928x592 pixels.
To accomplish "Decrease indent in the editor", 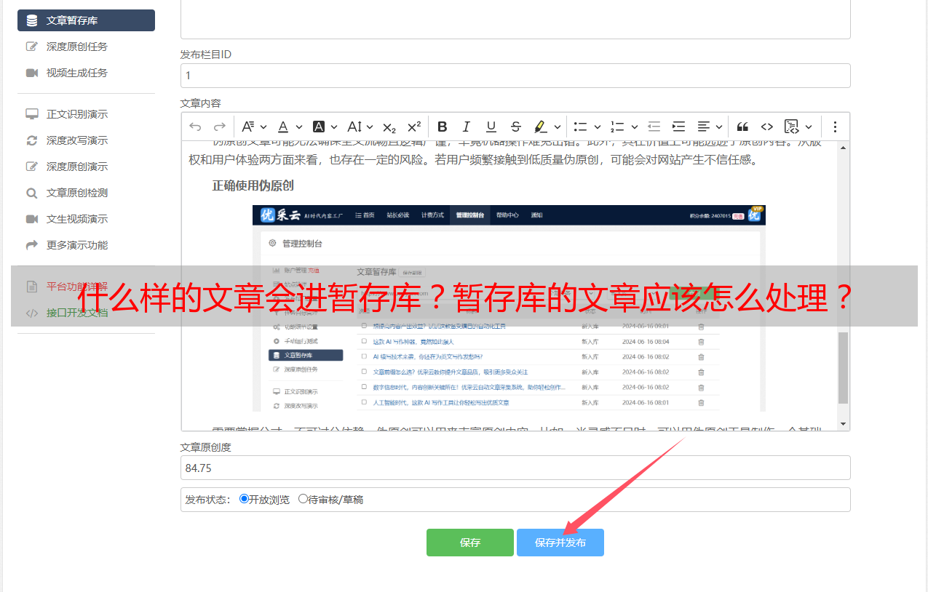I will 654,127.
